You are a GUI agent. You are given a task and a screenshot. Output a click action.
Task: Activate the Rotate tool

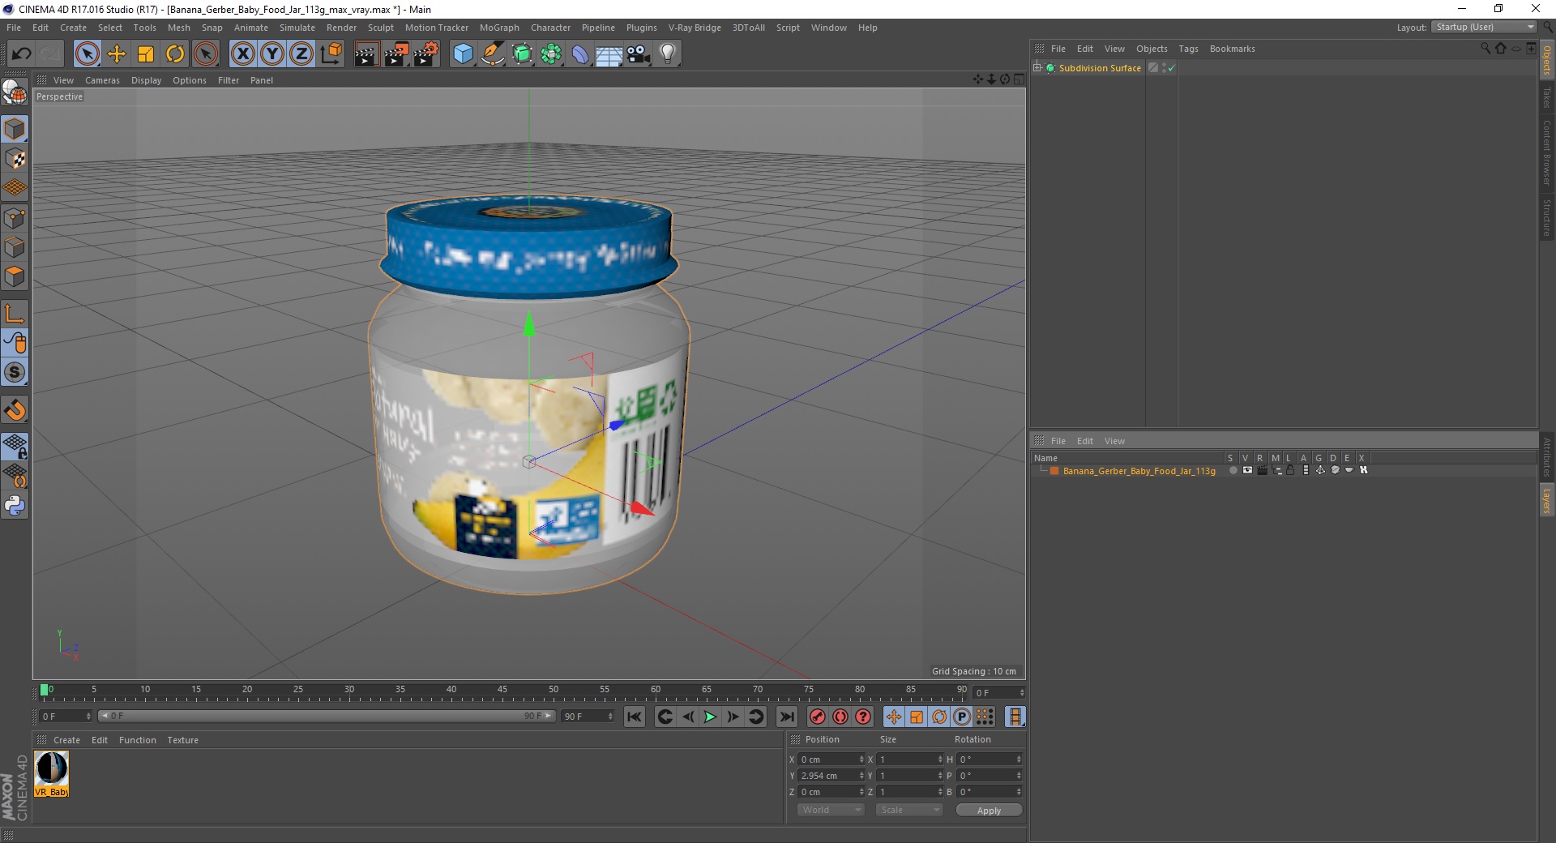click(x=175, y=54)
